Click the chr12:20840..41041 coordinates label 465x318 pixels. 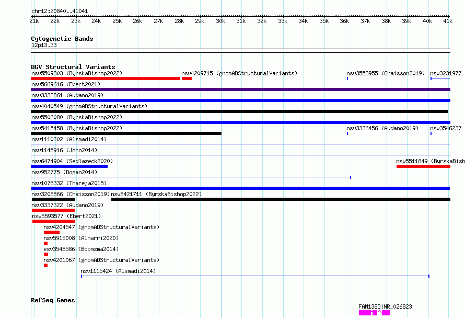pos(60,12)
